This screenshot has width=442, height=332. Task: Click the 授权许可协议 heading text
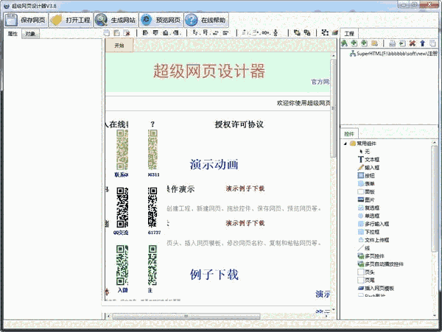(x=239, y=124)
